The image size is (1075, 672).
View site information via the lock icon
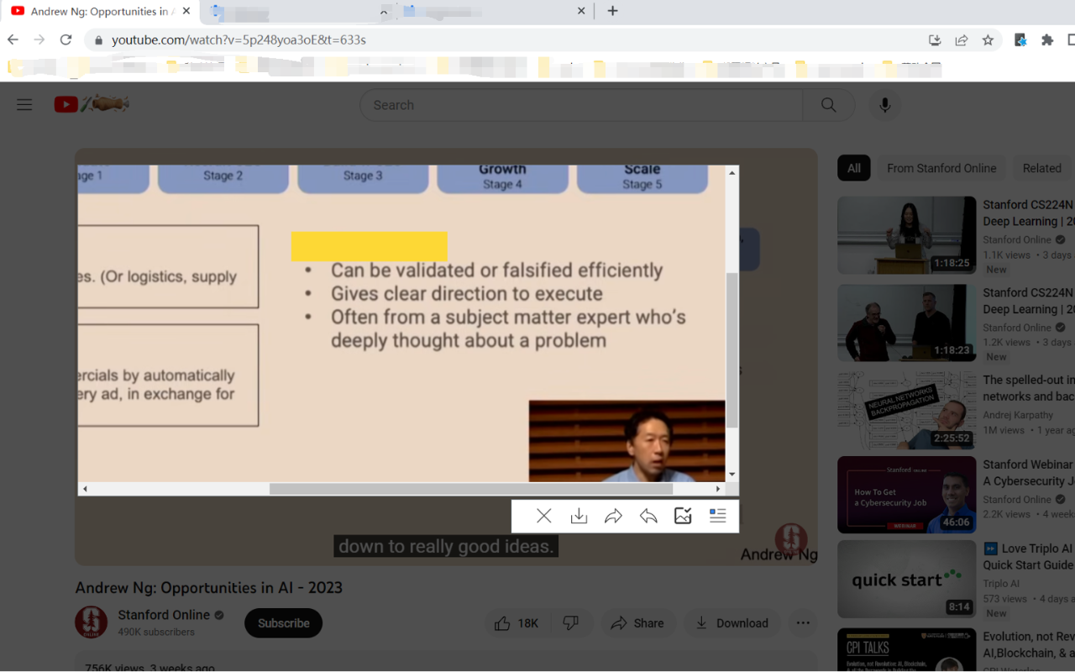coord(98,40)
